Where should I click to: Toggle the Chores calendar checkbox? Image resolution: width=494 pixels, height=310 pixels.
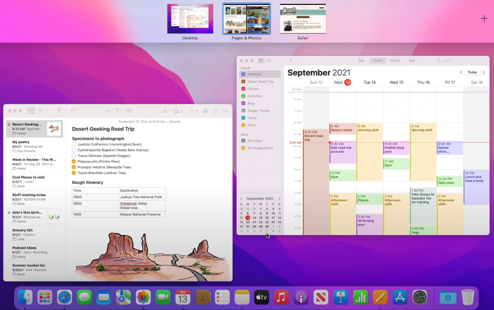(x=243, y=89)
